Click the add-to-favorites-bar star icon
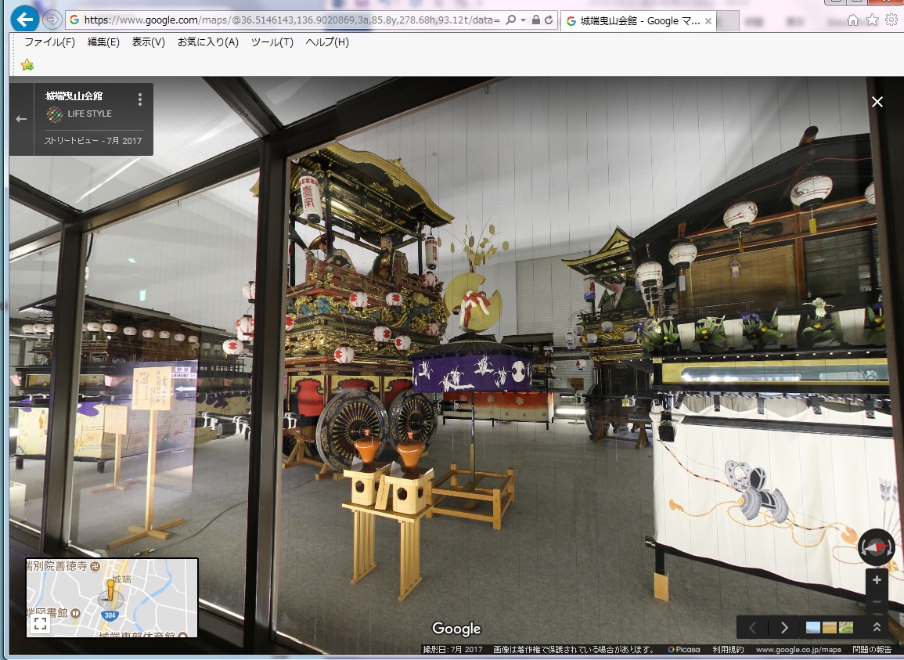 tap(27, 65)
